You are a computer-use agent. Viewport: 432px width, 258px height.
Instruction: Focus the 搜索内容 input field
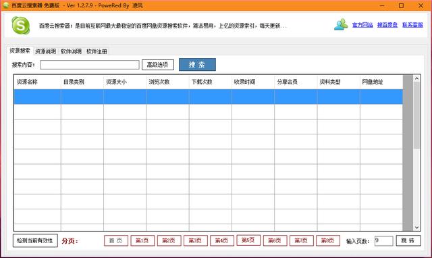[x=90, y=65]
